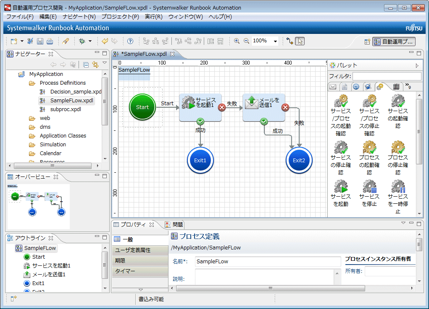Image resolution: width=429 pixels, height=309 pixels.
Task: Select the プロセスの起動確認 palette item
Action: [369, 158]
